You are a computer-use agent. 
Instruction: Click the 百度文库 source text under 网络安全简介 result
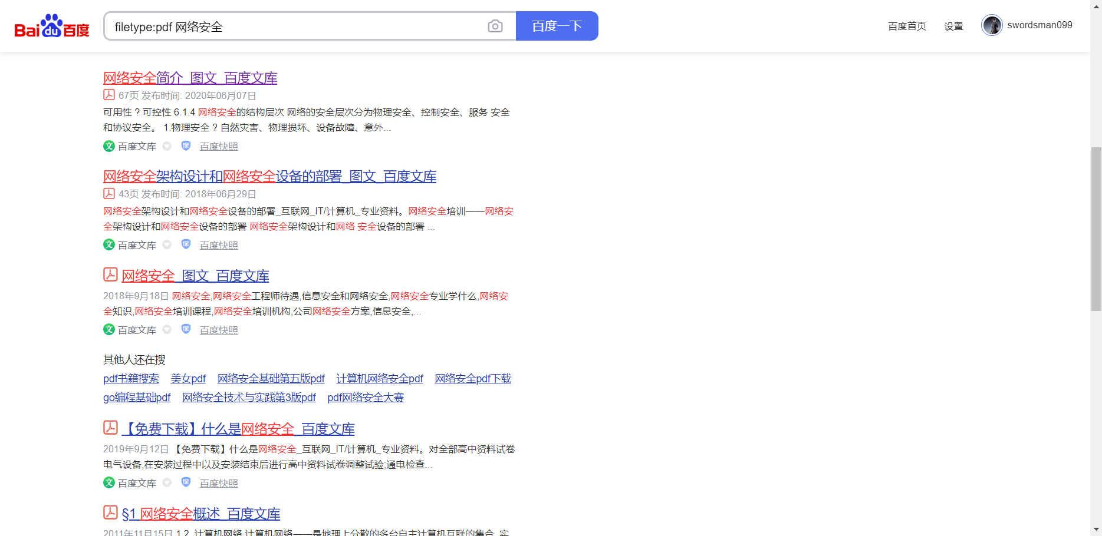[x=137, y=147]
